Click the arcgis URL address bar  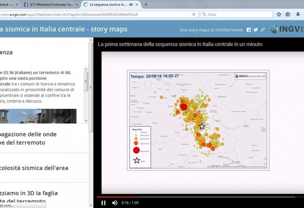pyautogui.click(x=94, y=14)
